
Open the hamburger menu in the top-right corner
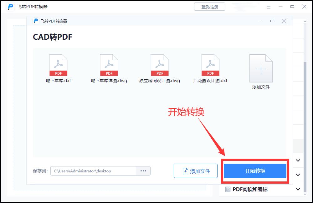pyautogui.click(x=269, y=6)
